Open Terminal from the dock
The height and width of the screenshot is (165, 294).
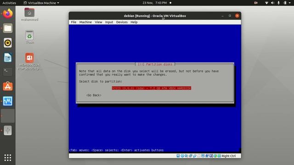click(8, 72)
